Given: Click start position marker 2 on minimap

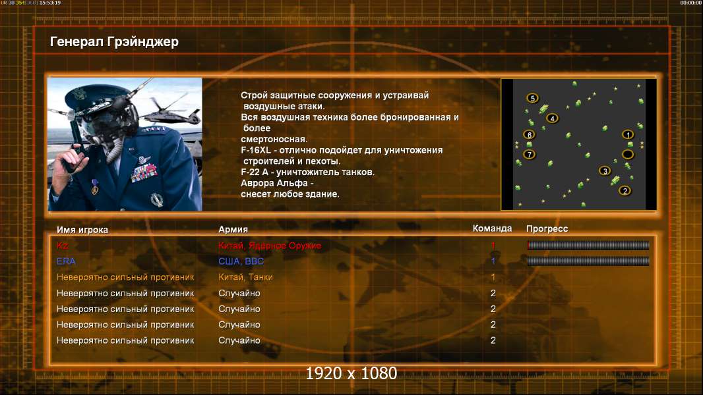Looking at the screenshot, I should click(x=625, y=191).
